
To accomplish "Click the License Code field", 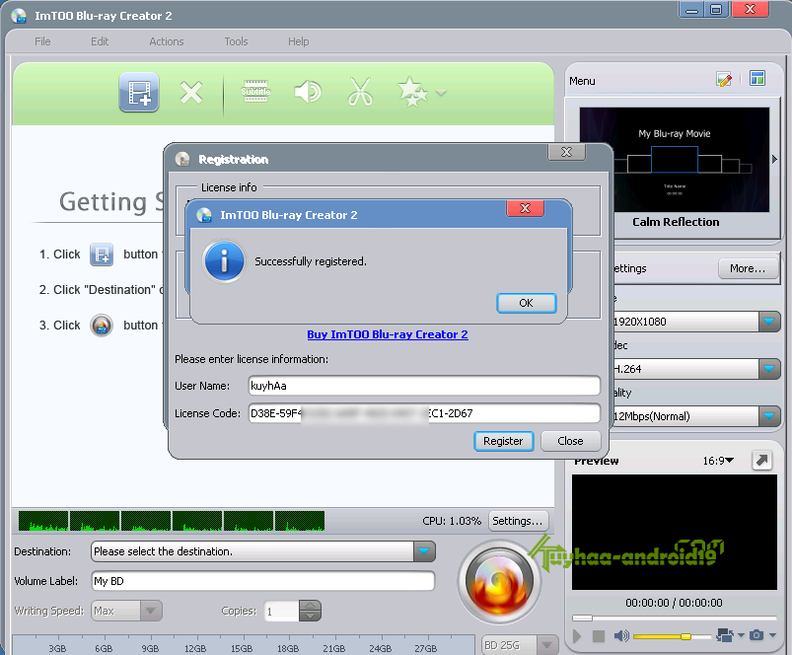I will tap(424, 413).
